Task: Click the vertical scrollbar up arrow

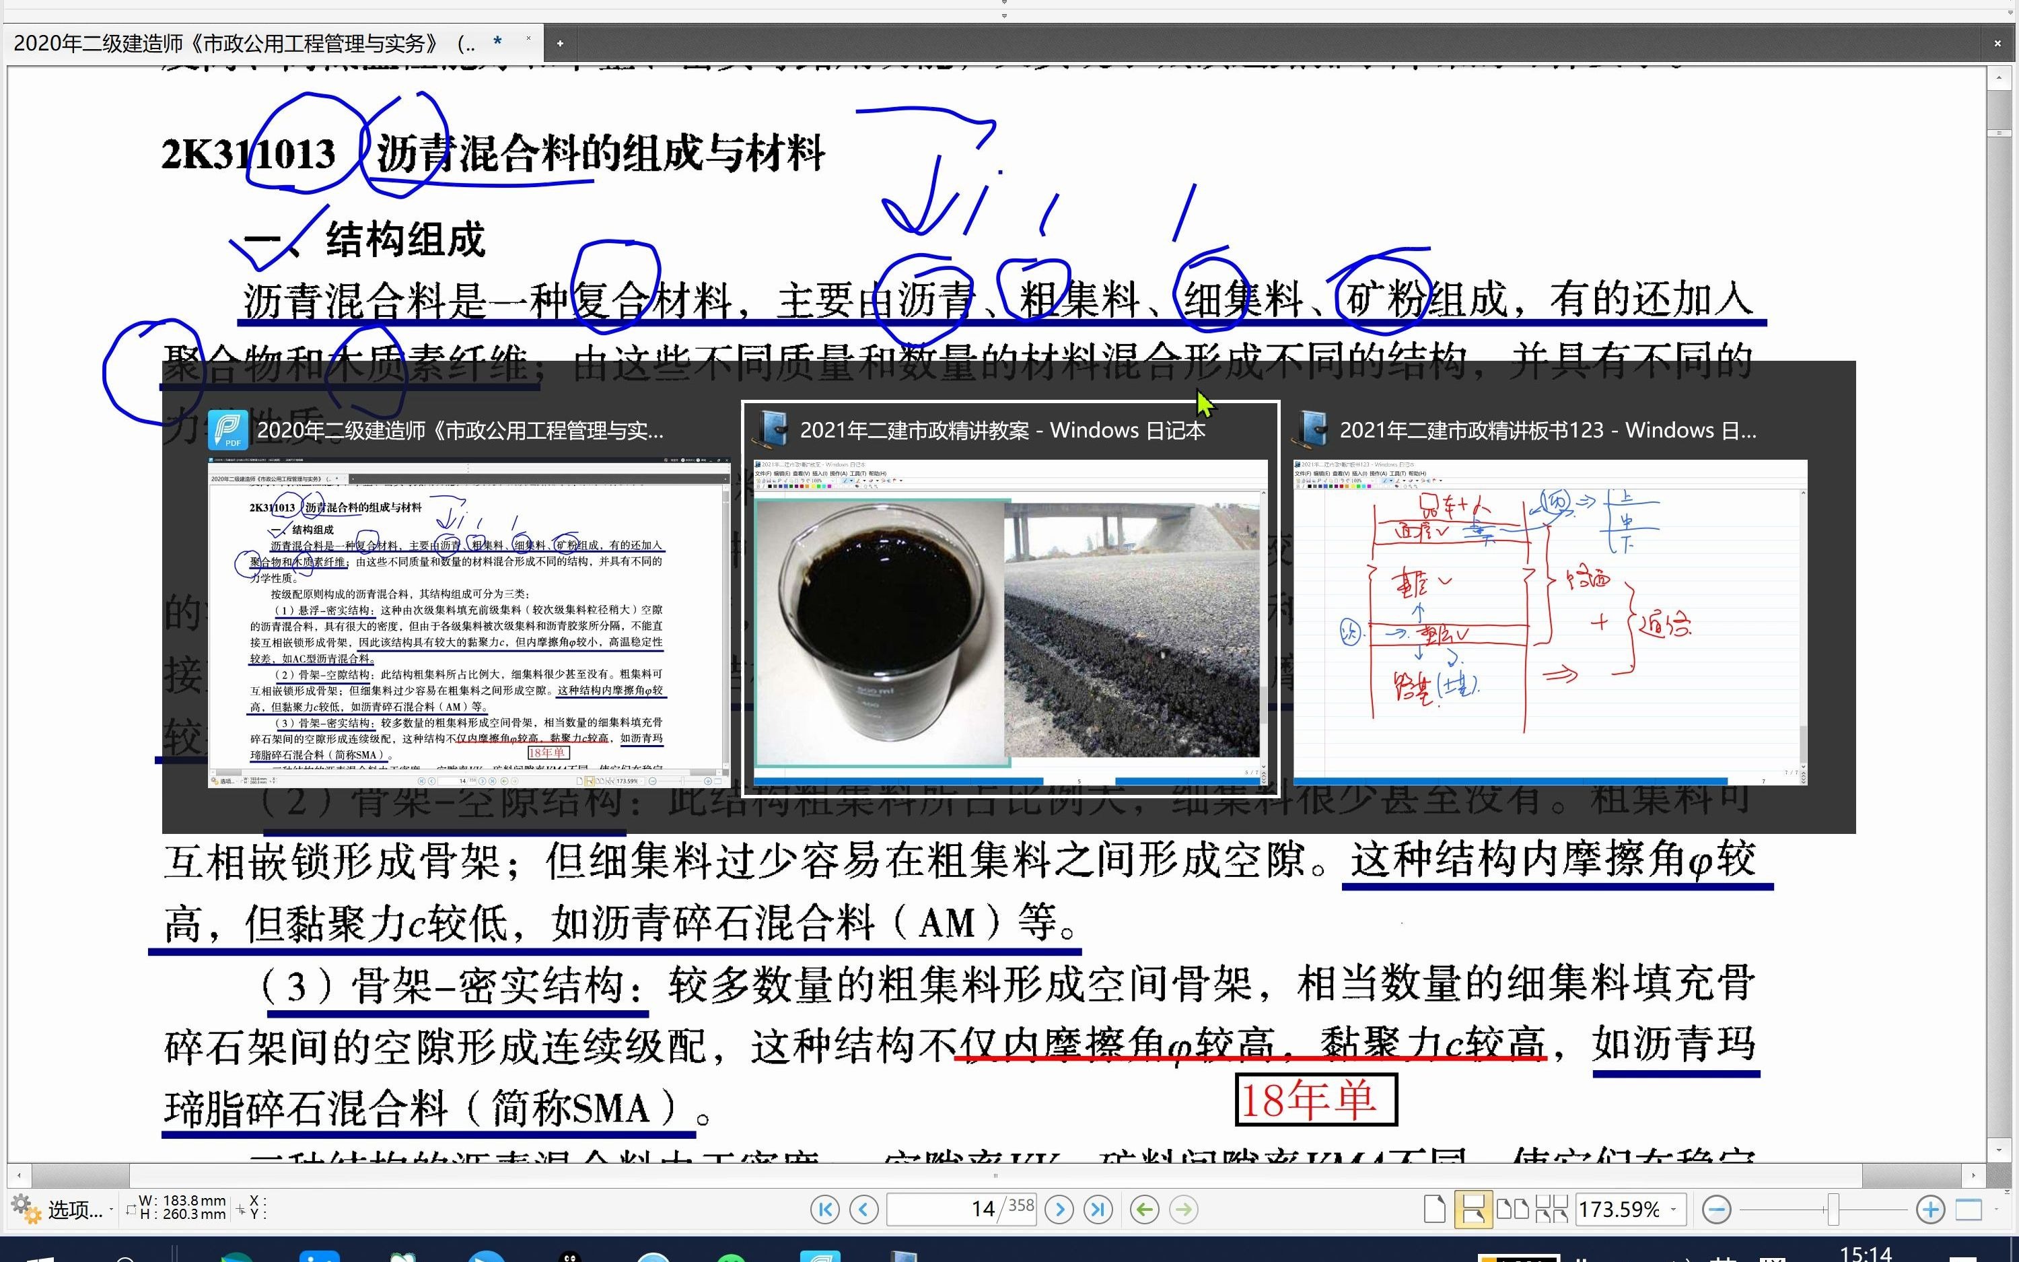Action: click(1998, 77)
